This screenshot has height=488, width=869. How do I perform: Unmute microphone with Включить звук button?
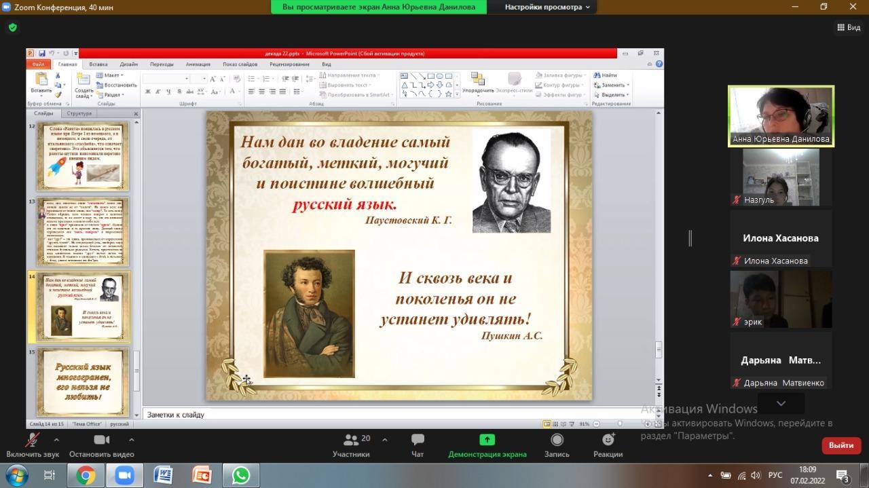tap(33, 445)
